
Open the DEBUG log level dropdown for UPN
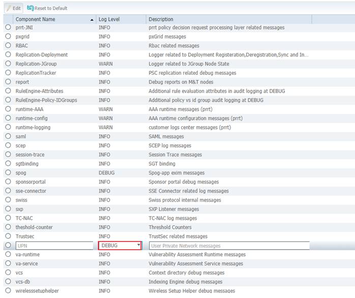pyautogui.click(x=120, y=246)
